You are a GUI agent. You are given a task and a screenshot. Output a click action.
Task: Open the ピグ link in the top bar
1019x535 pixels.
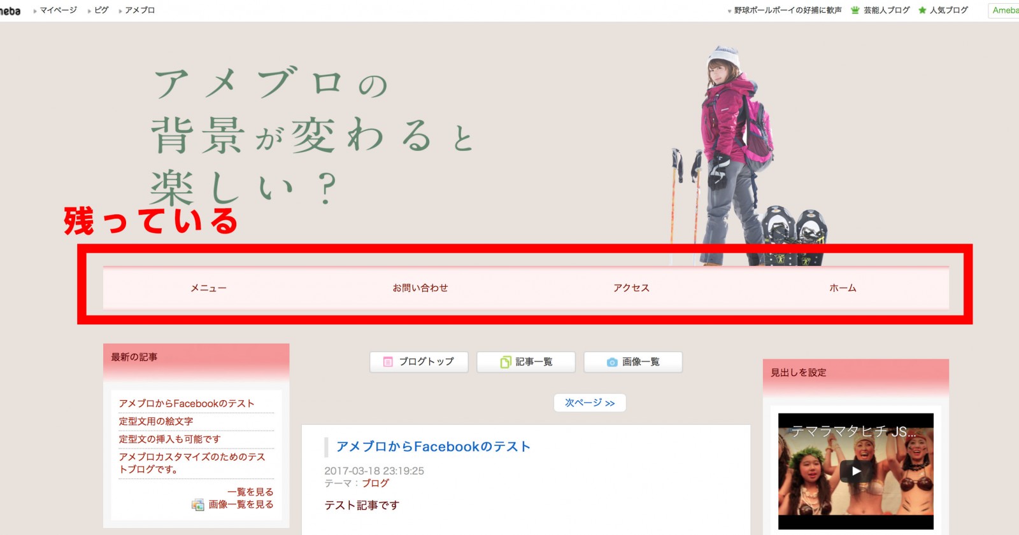(101, 10)
